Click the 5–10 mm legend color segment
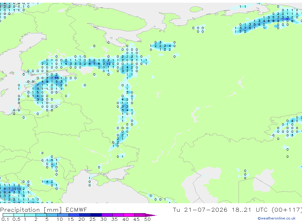This screenshot has width=302, height=221. pyautogui.click(x=52, y=215)
